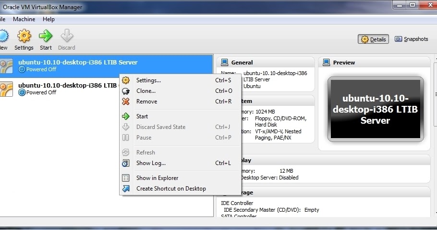Click the '1024 MB' memory value
This screenshot has height=230, width=437.
[265, 112]
